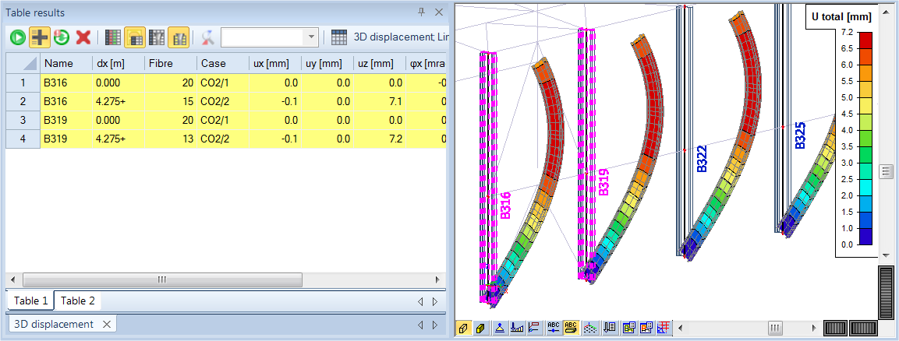Toggle the highlighted ABC label display icon

click(x=572, y=328)
